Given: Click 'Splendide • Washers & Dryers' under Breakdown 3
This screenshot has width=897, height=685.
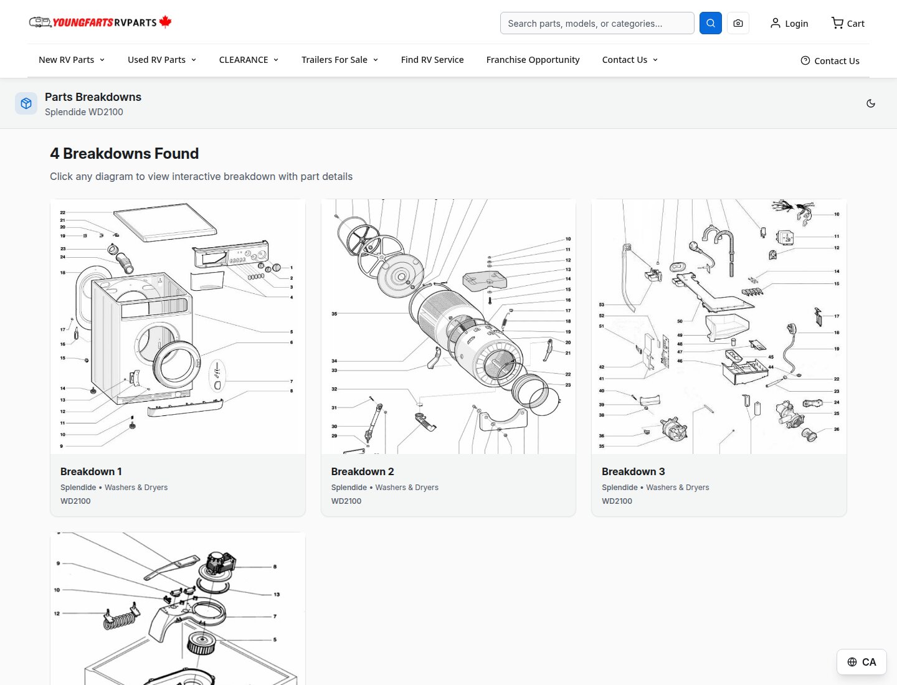Looking at the screenshot, I should point(655,488).
